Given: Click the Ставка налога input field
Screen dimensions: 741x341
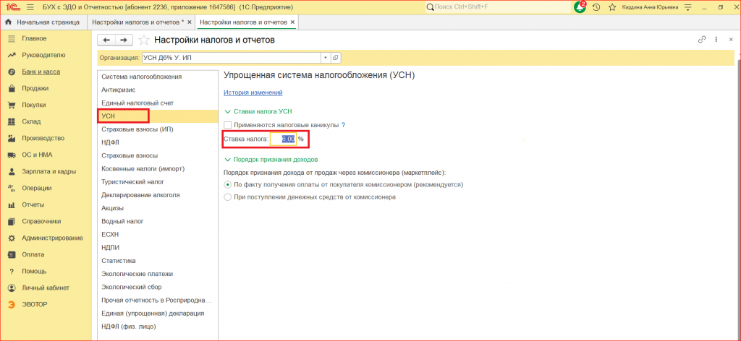Looking at the screenshot, I should click(283, 139).
